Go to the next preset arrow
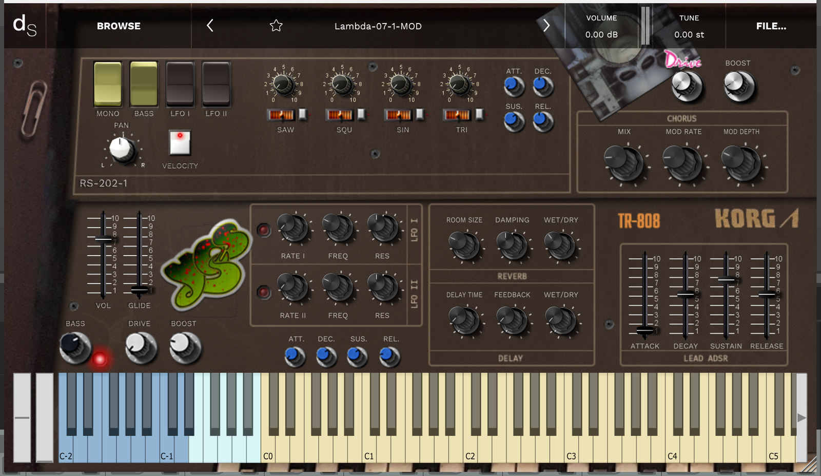 coord(546,26)
